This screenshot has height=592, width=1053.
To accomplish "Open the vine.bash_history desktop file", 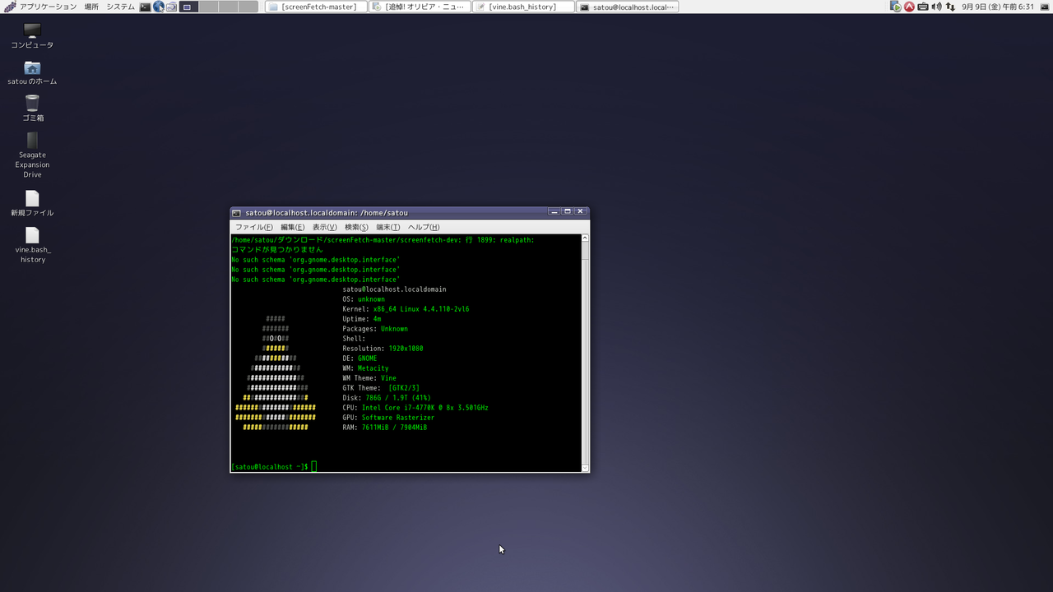I will point(31,240).
